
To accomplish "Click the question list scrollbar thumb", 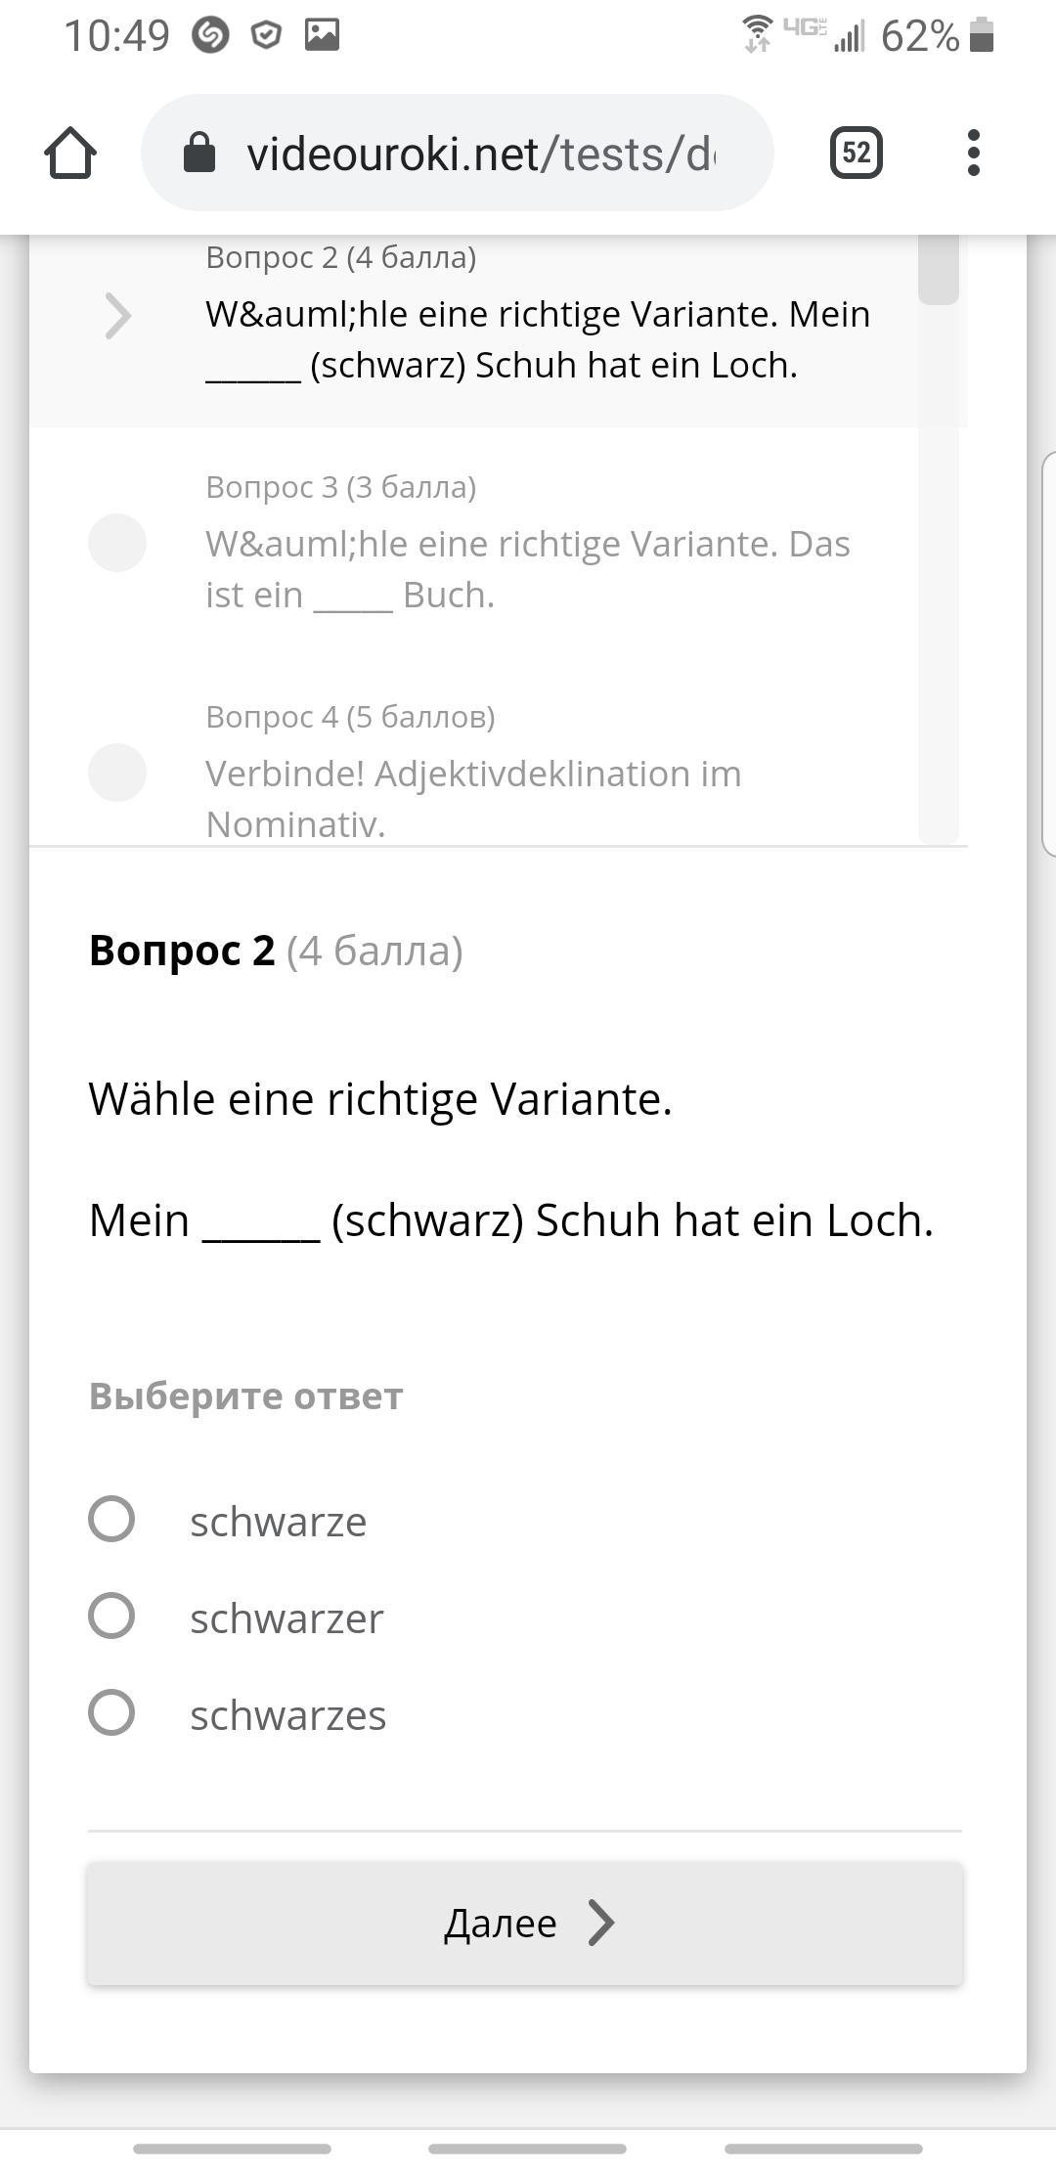I will point(938,271).
